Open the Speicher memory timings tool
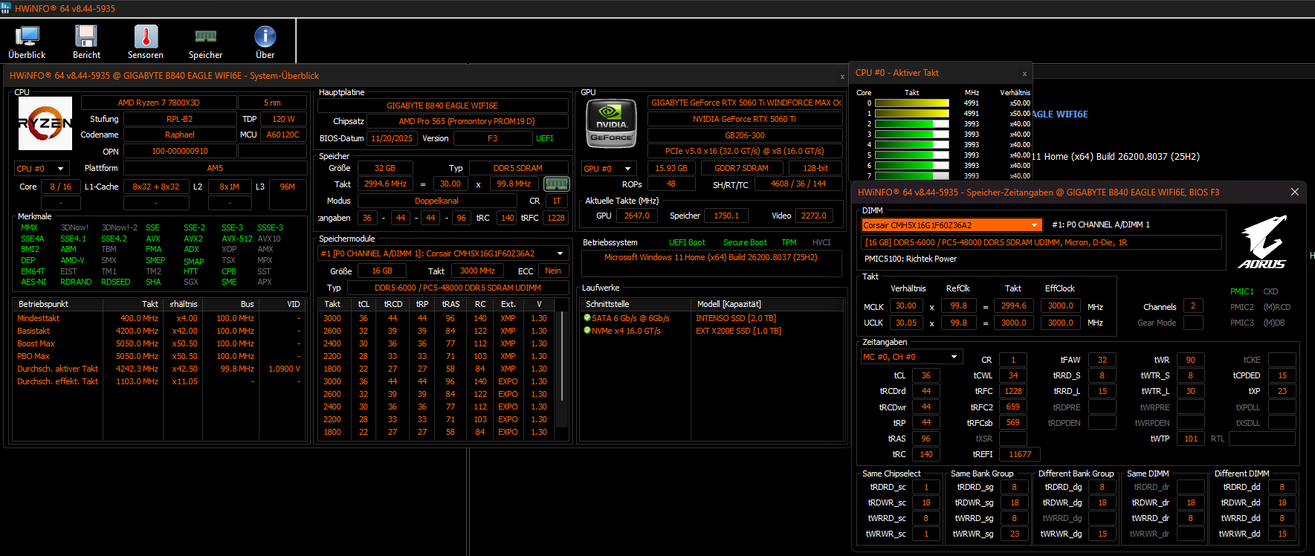Screen dimensions: 1315x556 pos(205,42)
